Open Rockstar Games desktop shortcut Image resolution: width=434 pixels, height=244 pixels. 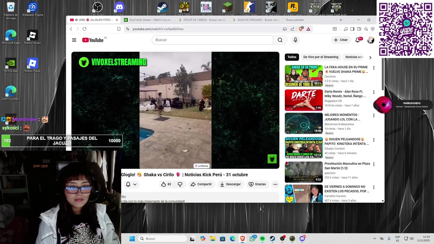[293, 9]
